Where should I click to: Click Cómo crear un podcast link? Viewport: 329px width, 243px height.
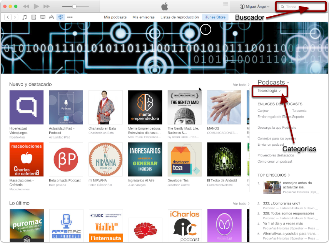pyautogui.click(x=275, y=161)
